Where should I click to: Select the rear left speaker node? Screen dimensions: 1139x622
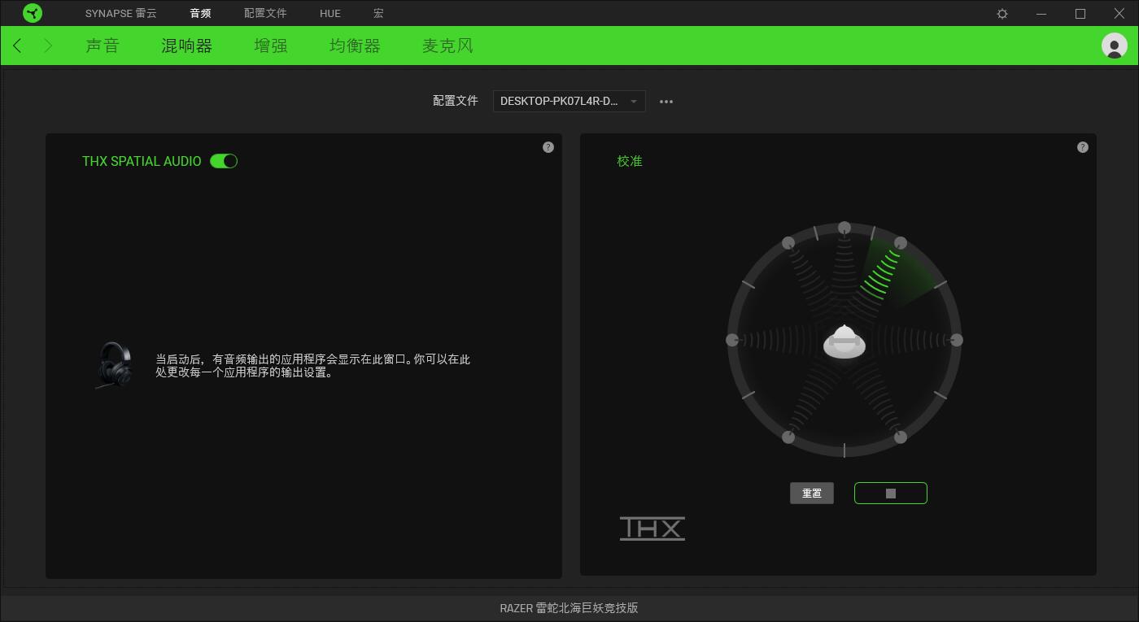788,437
